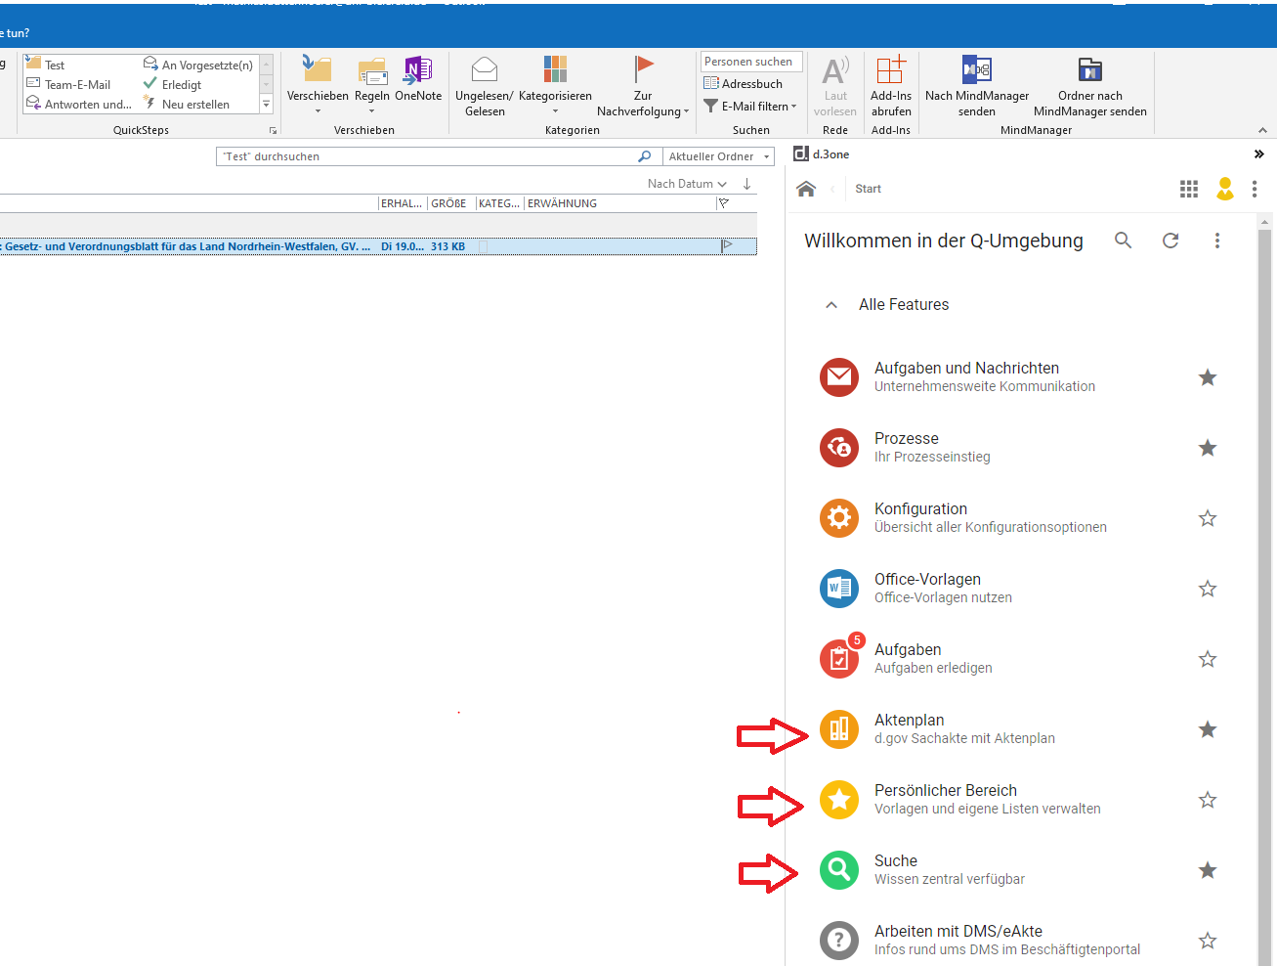The image size is (1277, 966).
Task: Unfavorite Aufgaben und Nachrichten star
Action: [x=1208, y=377]
